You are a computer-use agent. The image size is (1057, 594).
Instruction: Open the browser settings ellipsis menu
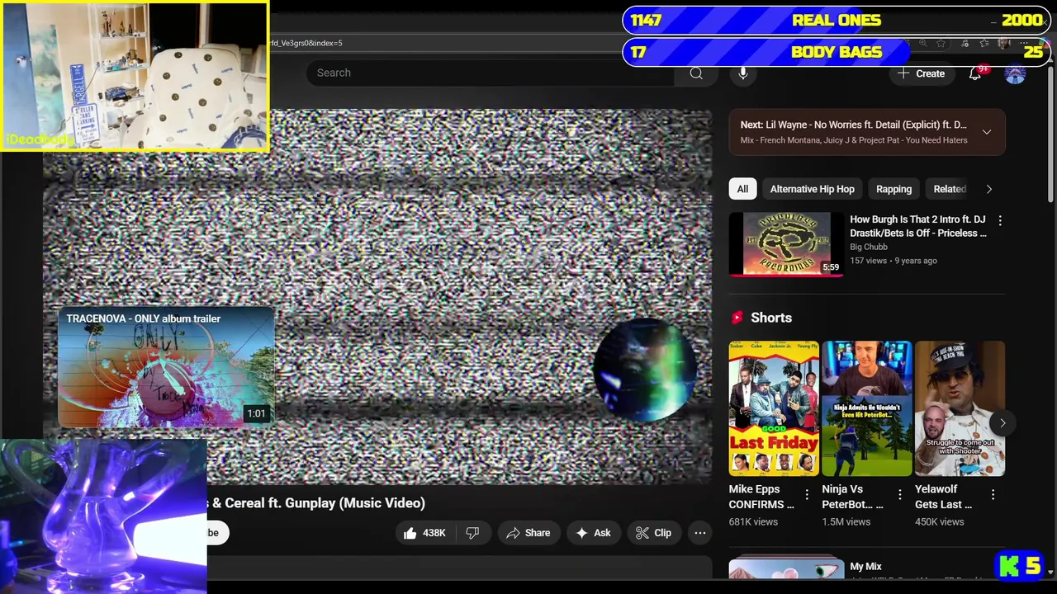tap(1025, 43)
